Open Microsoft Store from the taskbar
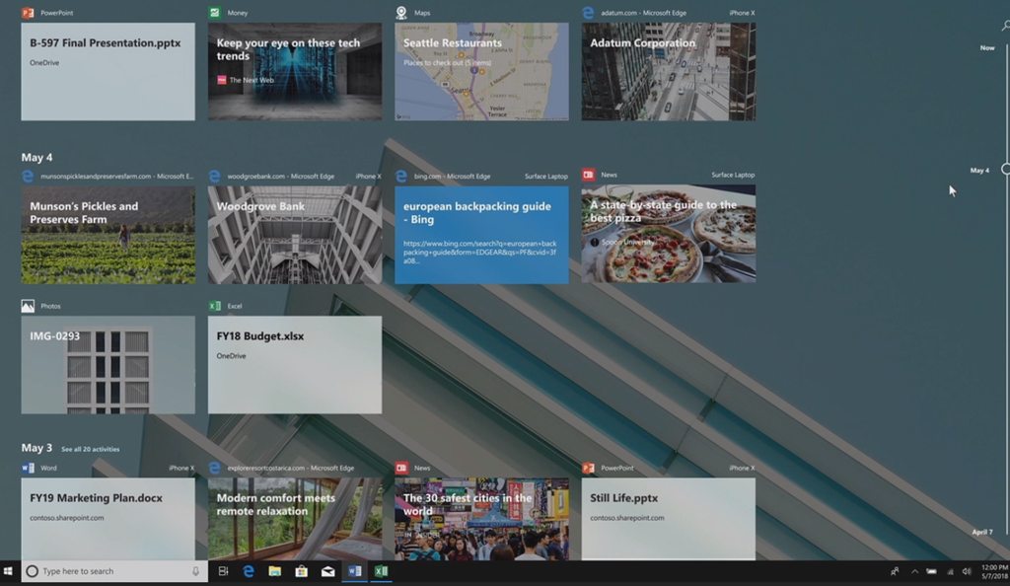This screenshot has width=1010, height=586. click(302, 571)
